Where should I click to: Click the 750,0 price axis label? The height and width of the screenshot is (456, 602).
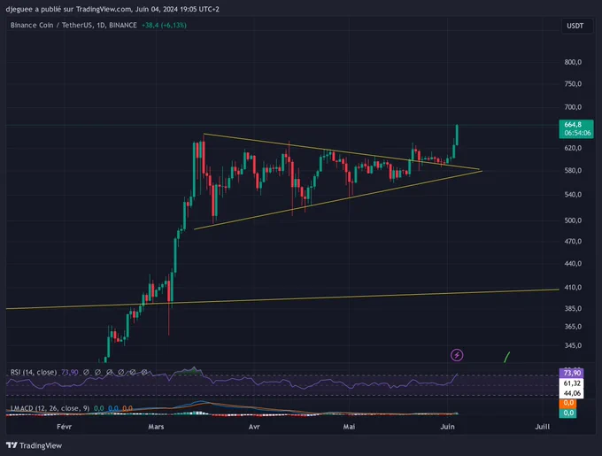[573, 84]
